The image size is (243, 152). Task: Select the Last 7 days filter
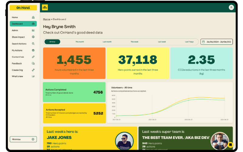[189, 42]
